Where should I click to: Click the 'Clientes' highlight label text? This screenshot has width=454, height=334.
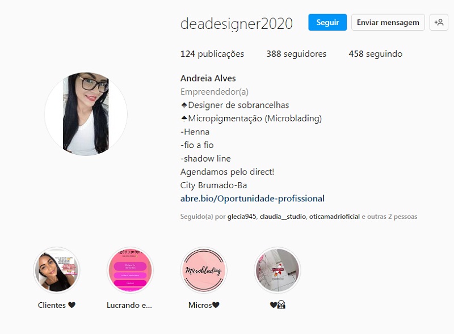[52, 305]
